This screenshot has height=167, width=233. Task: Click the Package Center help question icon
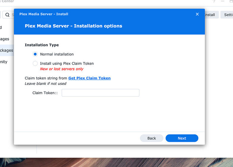214,1
